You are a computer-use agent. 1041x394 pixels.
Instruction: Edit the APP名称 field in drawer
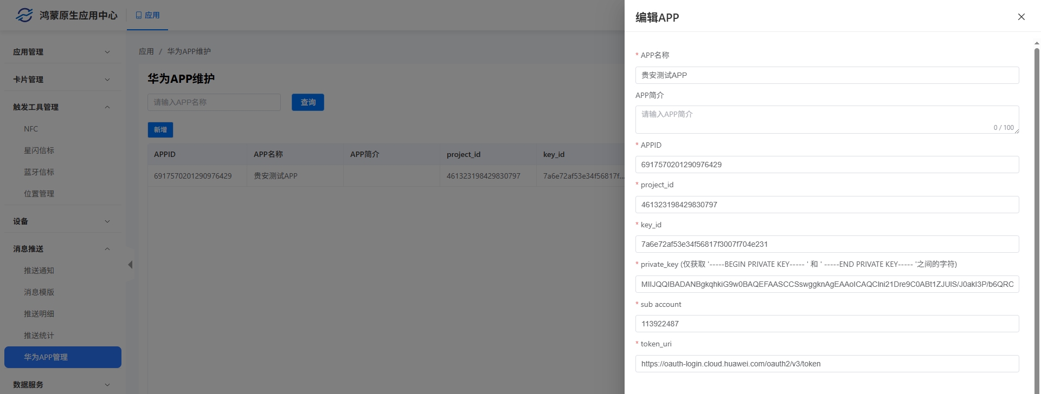[827, 75]
